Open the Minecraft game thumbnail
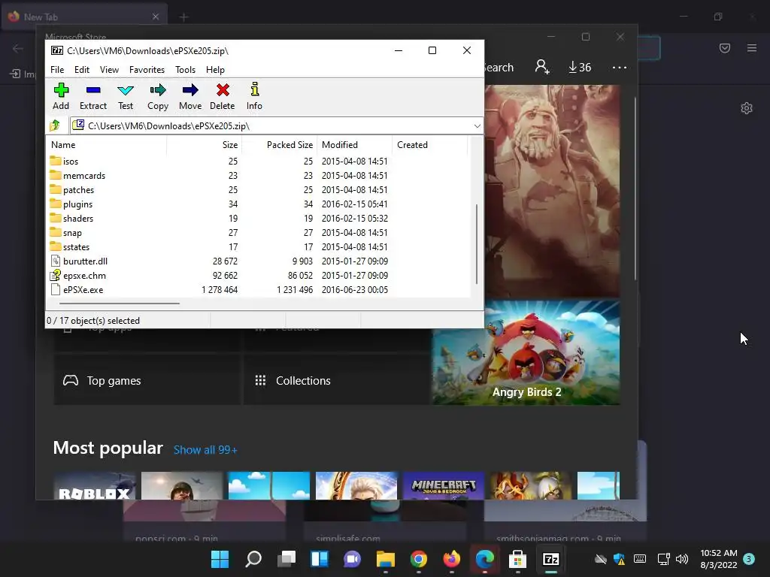This screenshot has width=770, height=577. pyautogui.click(x=444, y=486)
